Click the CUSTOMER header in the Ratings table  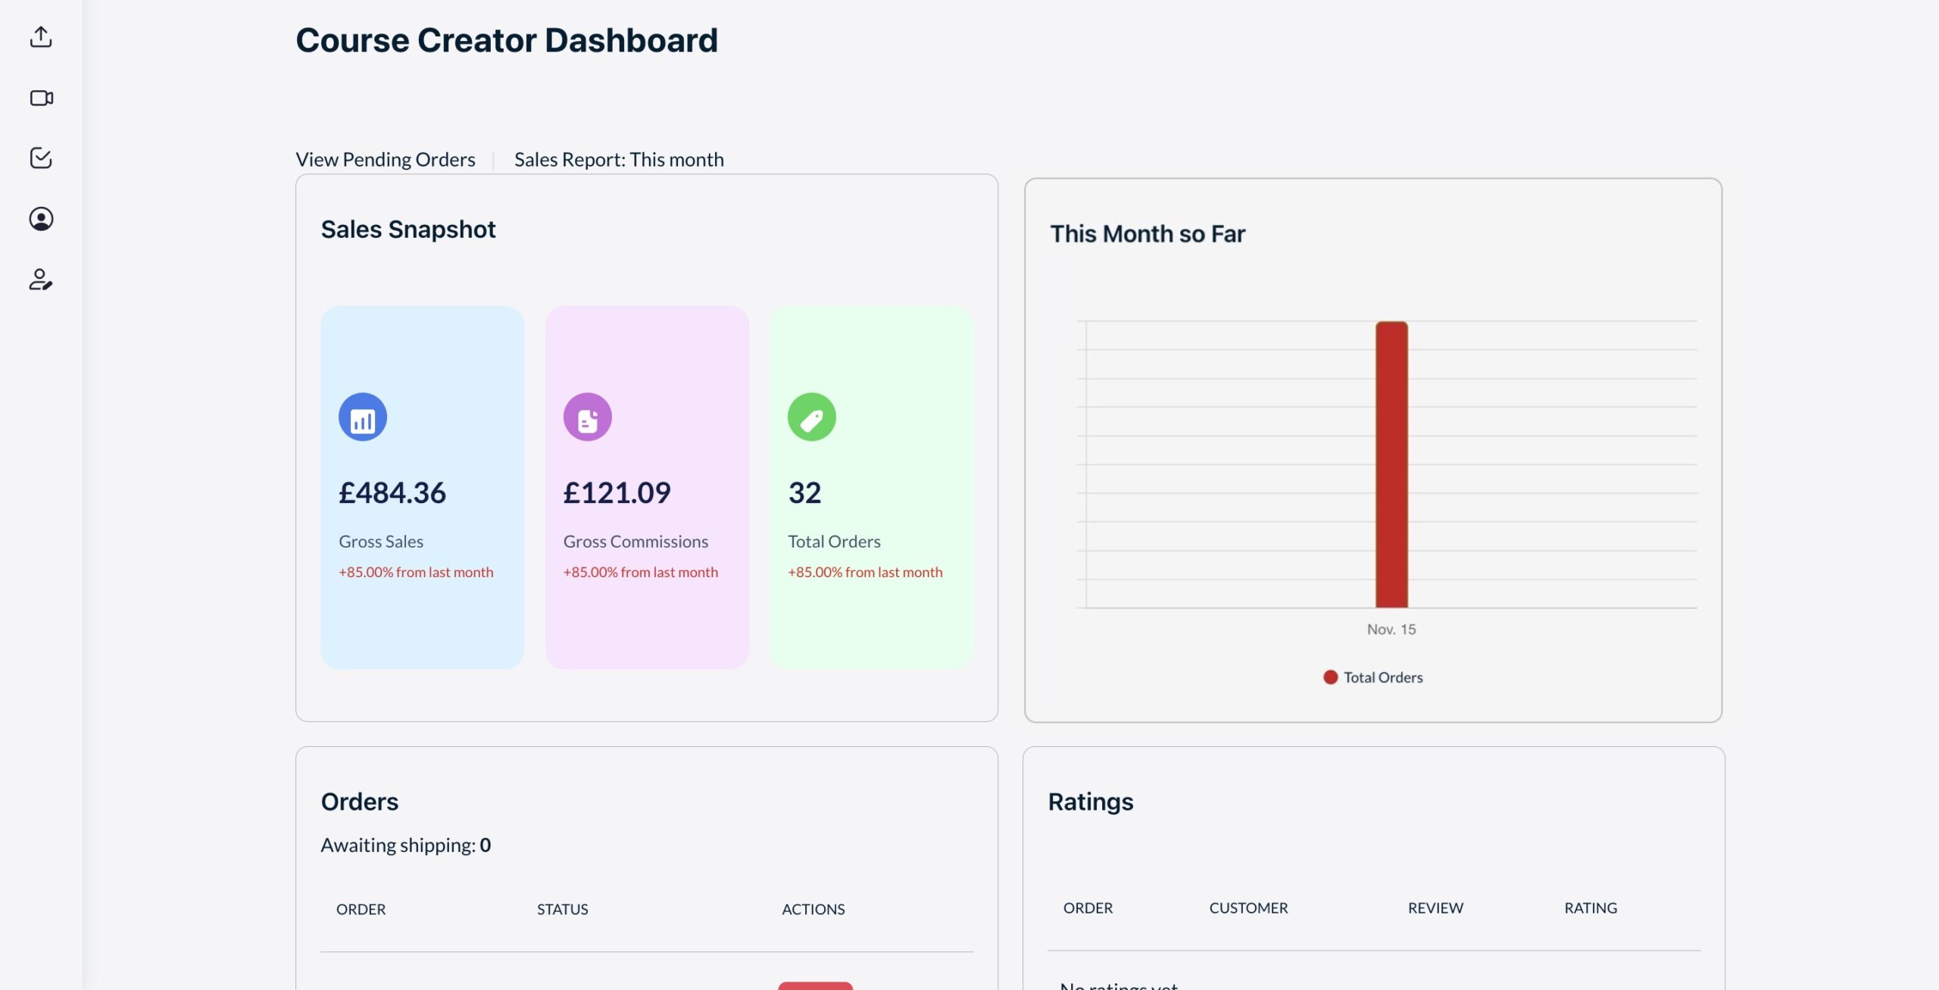(x=1248, y=907)
